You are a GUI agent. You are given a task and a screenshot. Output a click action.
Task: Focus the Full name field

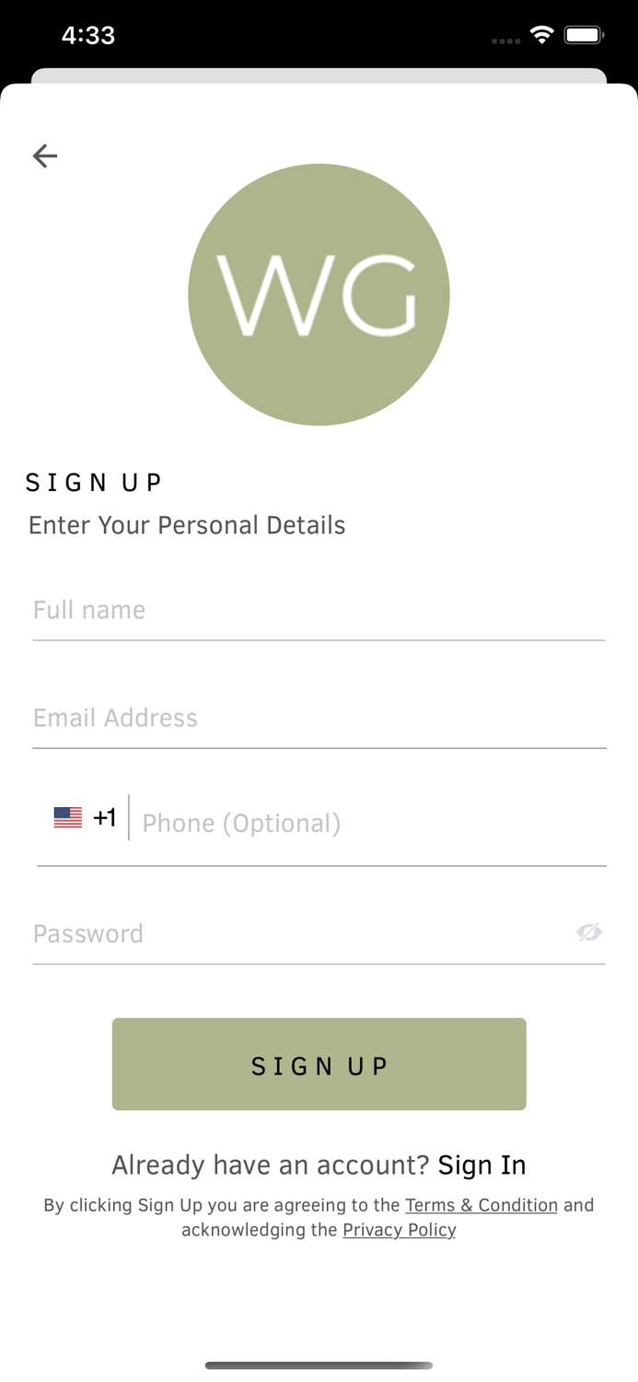pyautogui.click(x=319, y=610)
